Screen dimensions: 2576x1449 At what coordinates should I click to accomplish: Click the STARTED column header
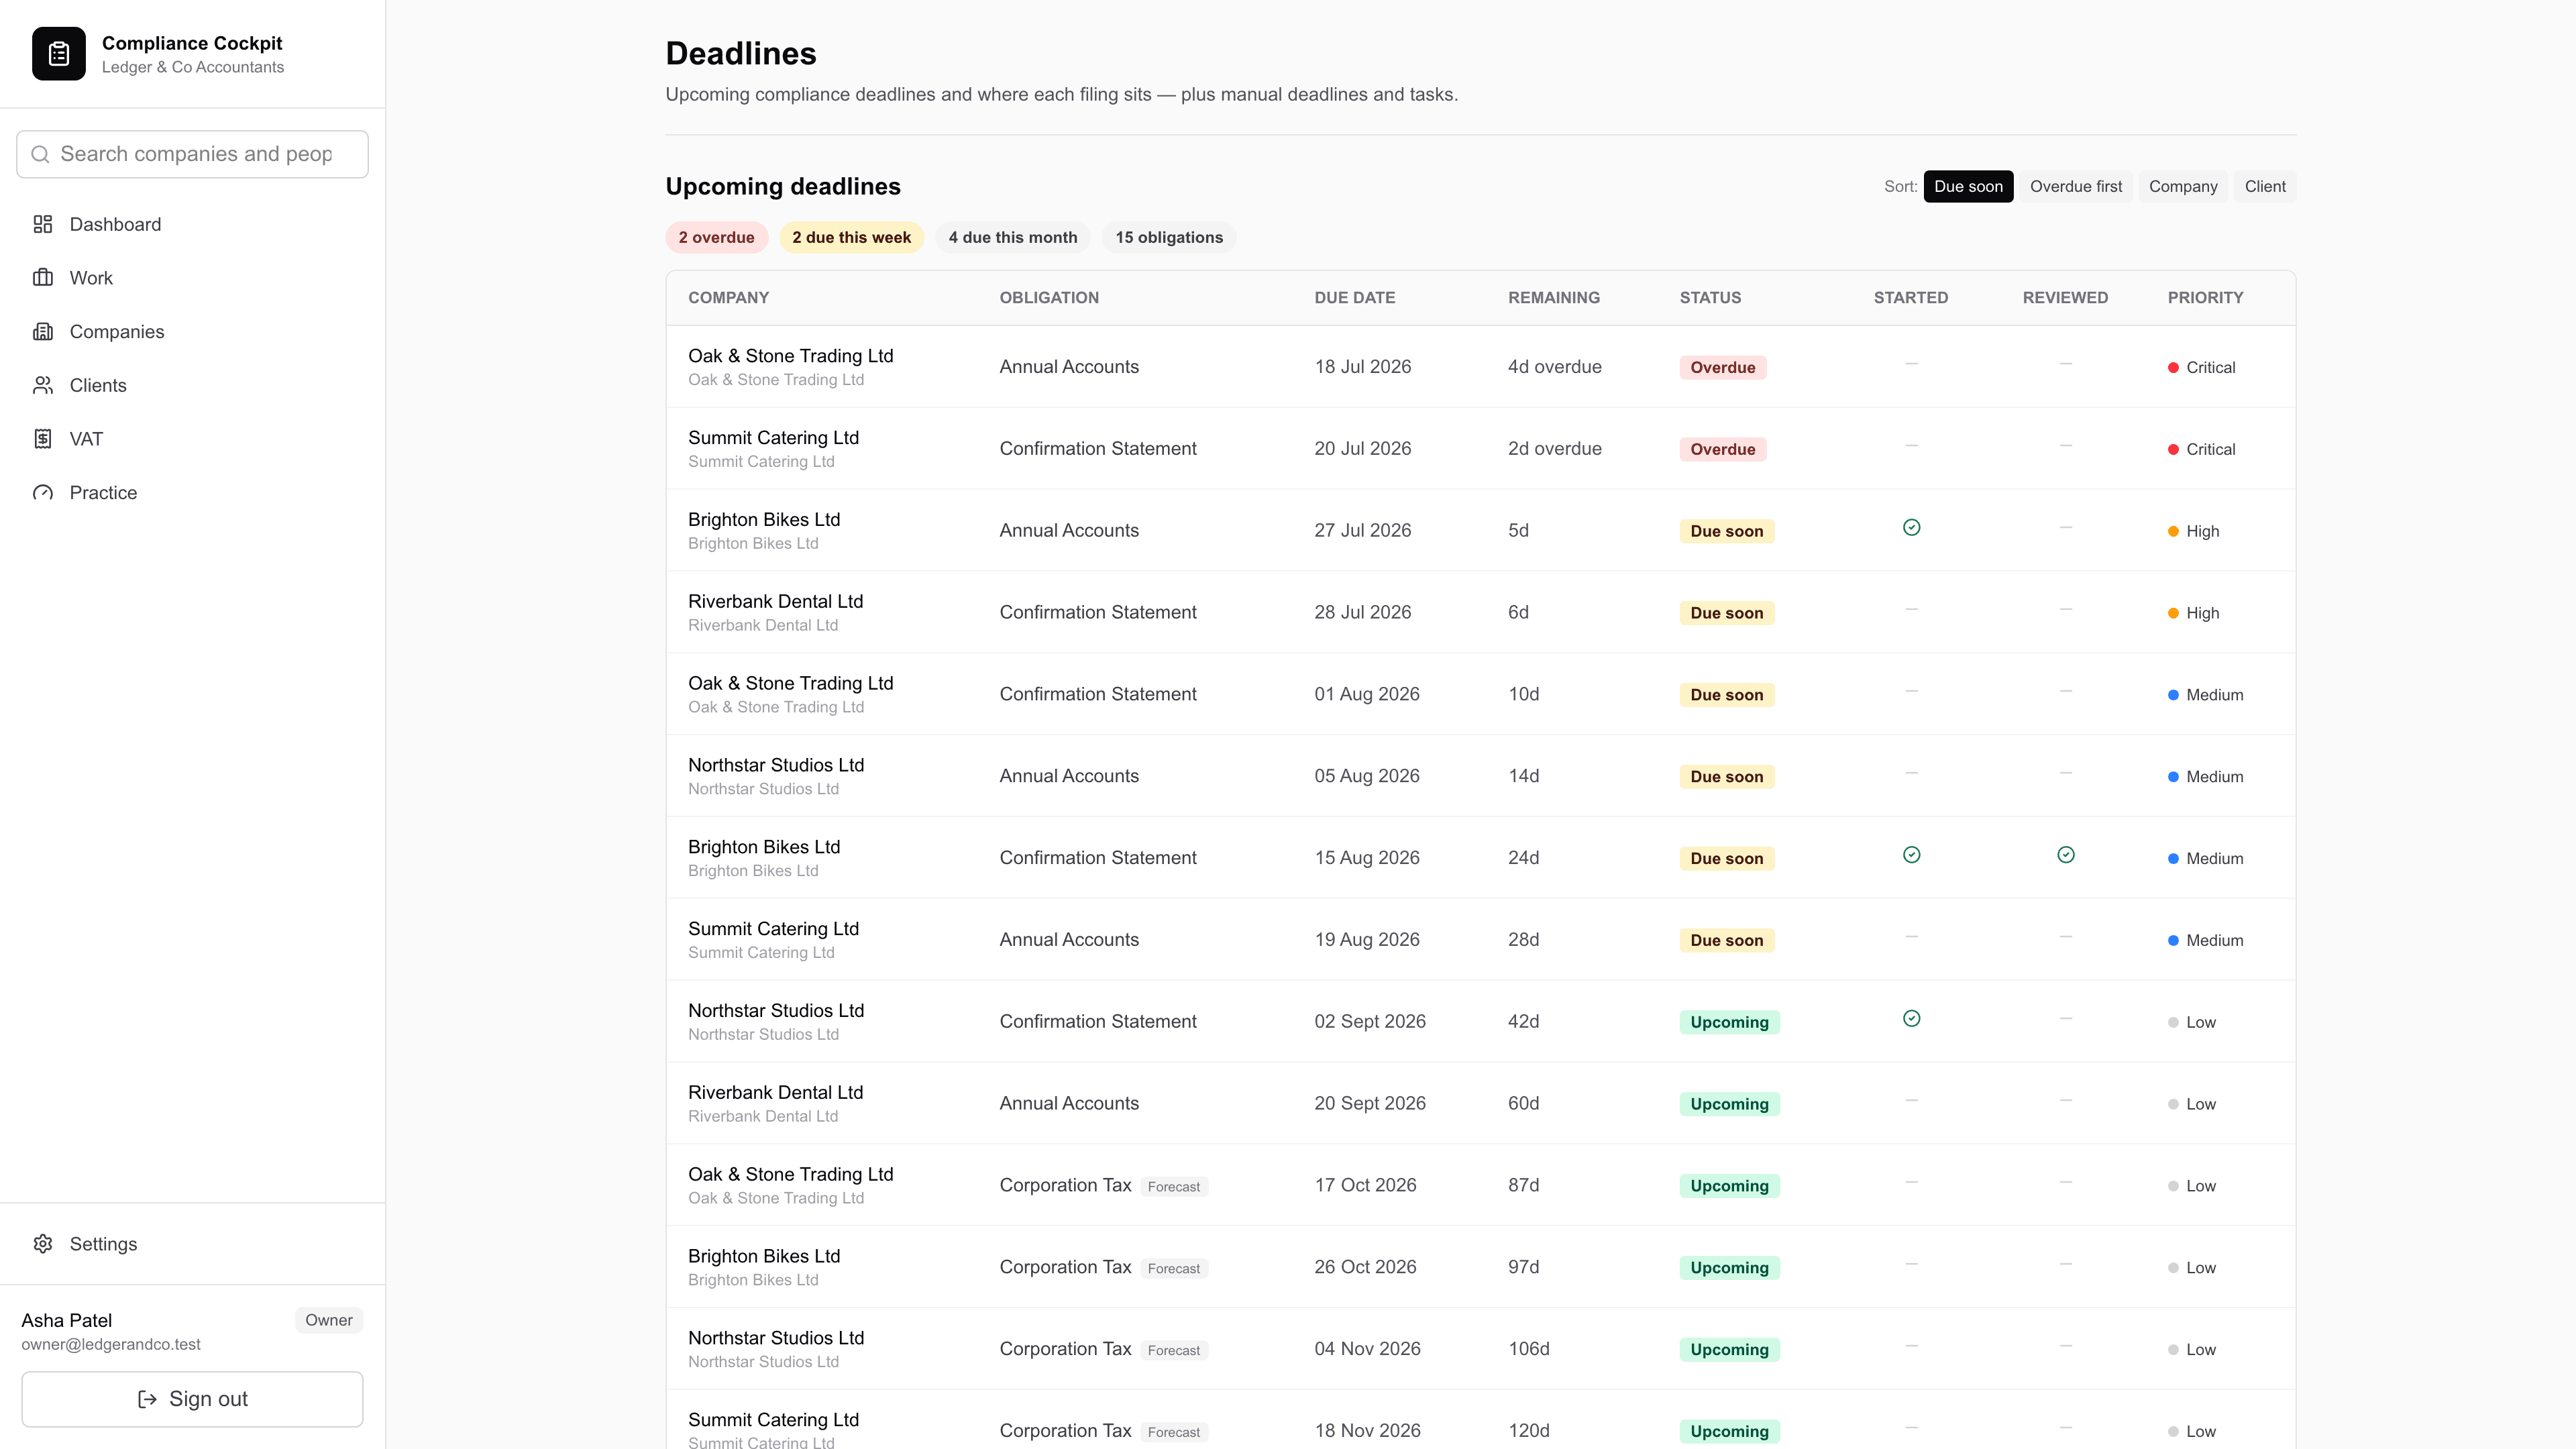(x=1910, y=298)
